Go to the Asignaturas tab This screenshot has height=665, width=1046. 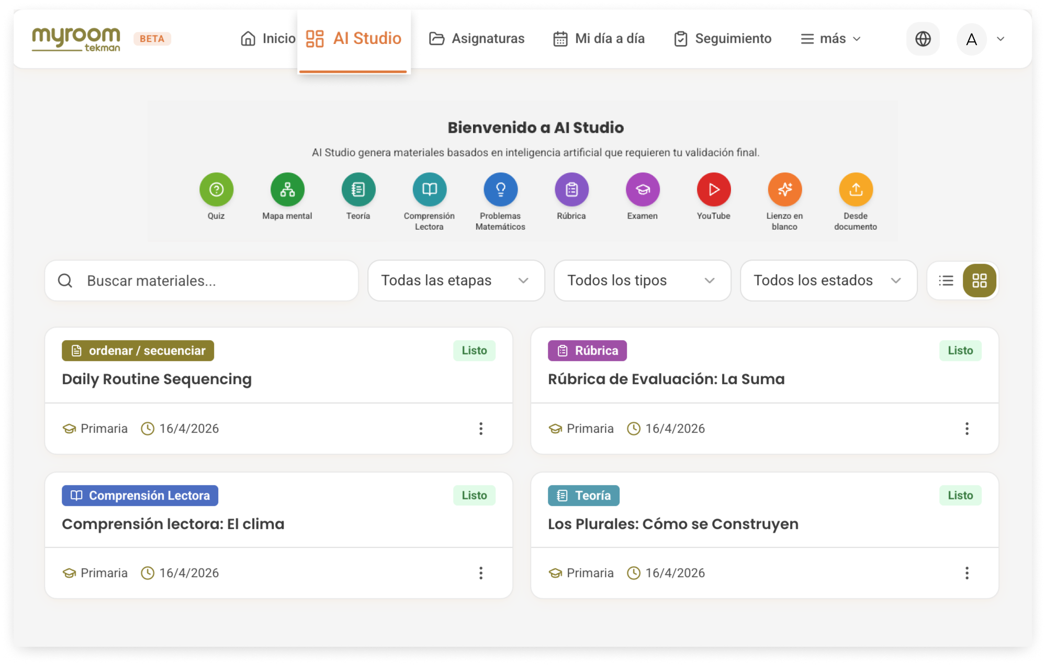(x=477, y=39)
